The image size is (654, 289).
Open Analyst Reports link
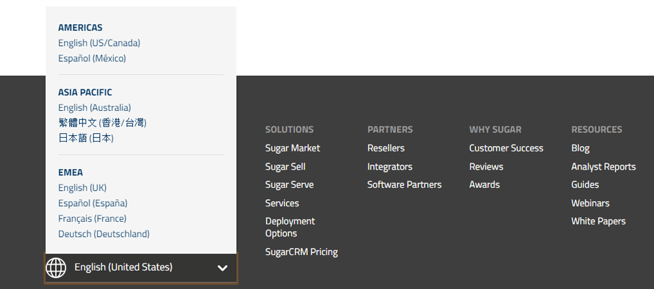point(604,167)
